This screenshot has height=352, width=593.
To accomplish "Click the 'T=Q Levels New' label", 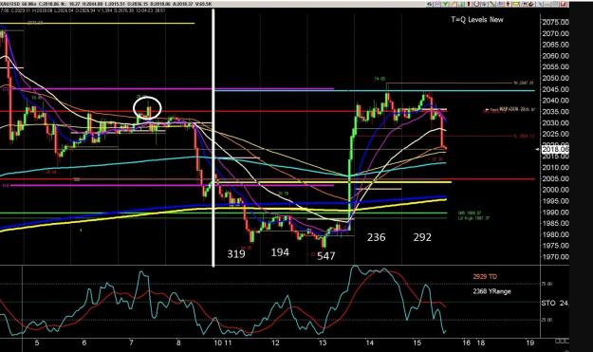I will [x=477, y=20].
